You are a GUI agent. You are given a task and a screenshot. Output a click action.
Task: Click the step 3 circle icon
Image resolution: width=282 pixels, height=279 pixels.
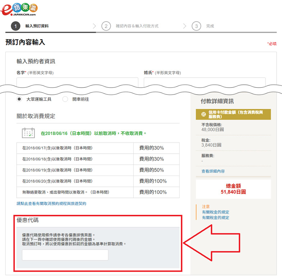(x=196, y=26)
